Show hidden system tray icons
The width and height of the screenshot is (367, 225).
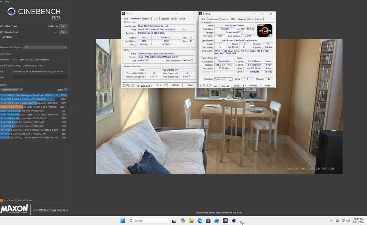331,221
